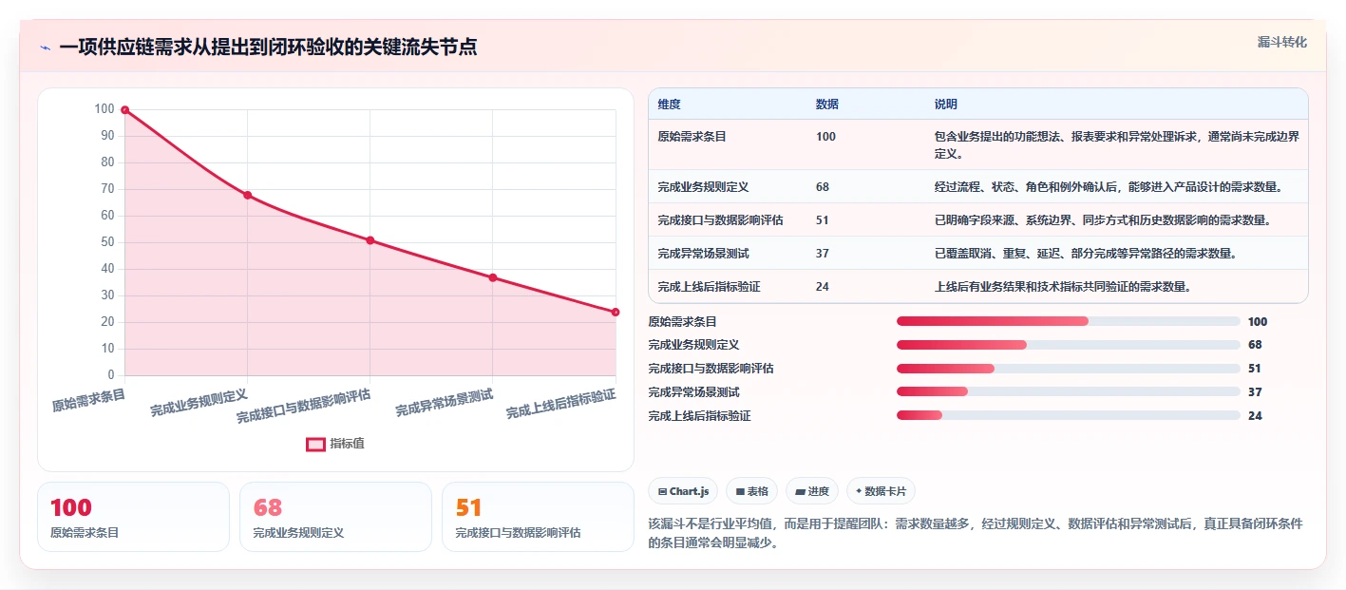Click the title 一项供应链需求从提出到闭环验收的关键流失节点

click(x=268, y=48)
